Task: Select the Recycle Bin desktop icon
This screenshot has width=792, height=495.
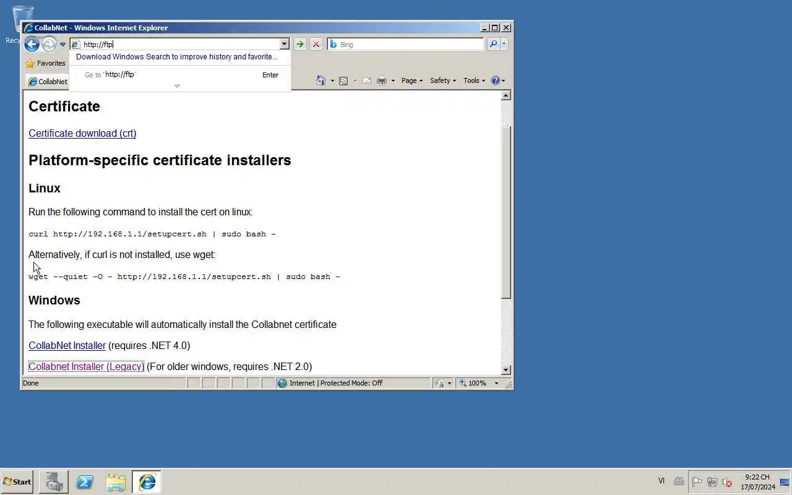Action: (x=14, y=25)
